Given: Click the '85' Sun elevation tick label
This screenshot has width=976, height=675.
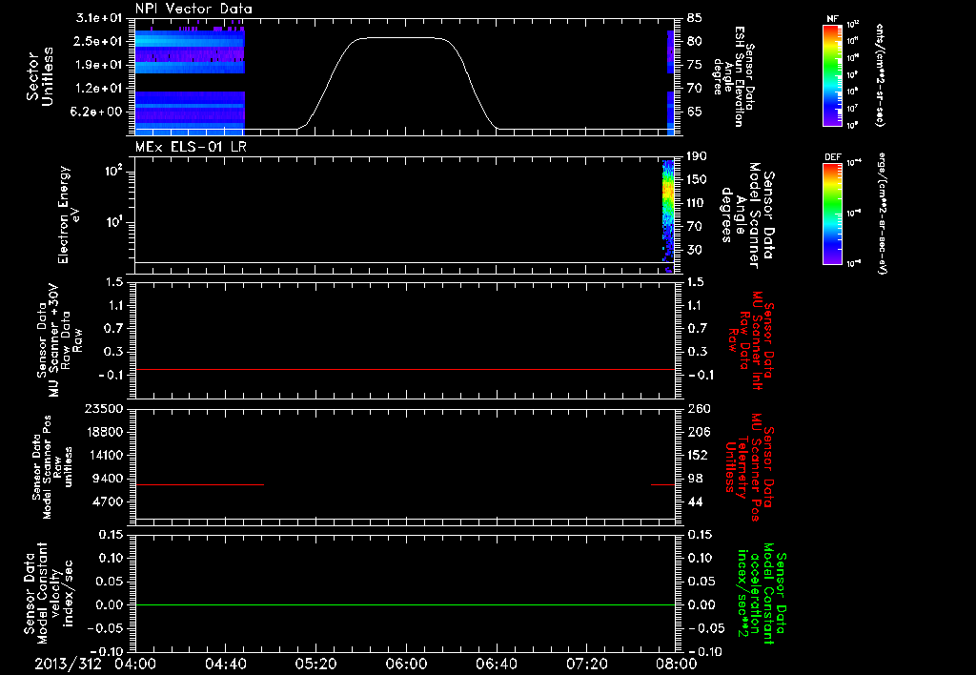Looking at the screenshot, I should [695, 18].
